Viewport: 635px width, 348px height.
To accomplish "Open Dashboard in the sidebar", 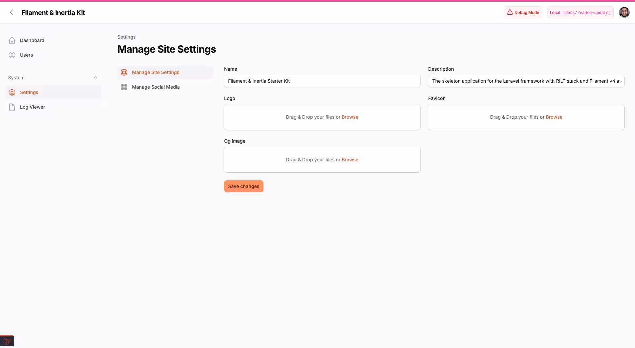I will coord(53,40).
